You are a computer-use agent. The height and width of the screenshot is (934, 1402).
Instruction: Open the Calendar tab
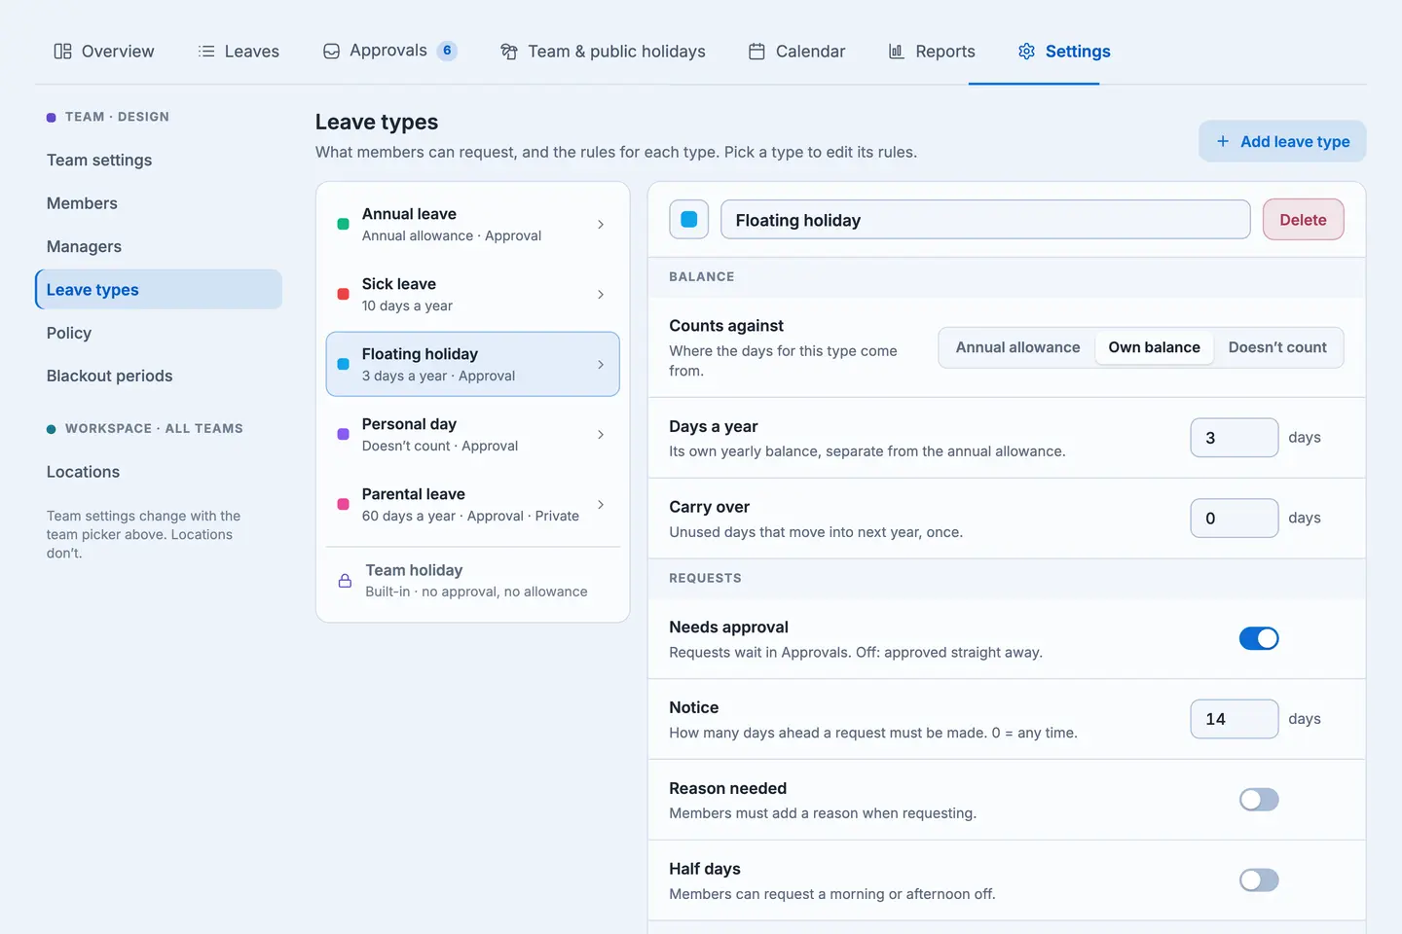[x=796, y=51]
